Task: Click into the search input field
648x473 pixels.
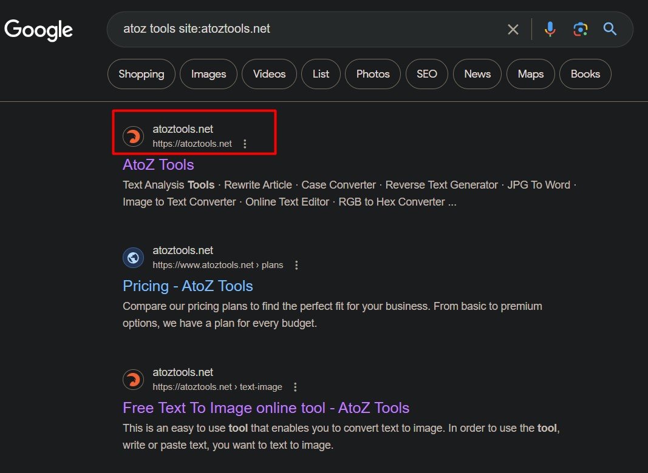Action: pos(304,29)
